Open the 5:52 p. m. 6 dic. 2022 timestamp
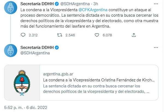This screenshot has width=164, height=112. pyautogui.click(x=26, y=108)
